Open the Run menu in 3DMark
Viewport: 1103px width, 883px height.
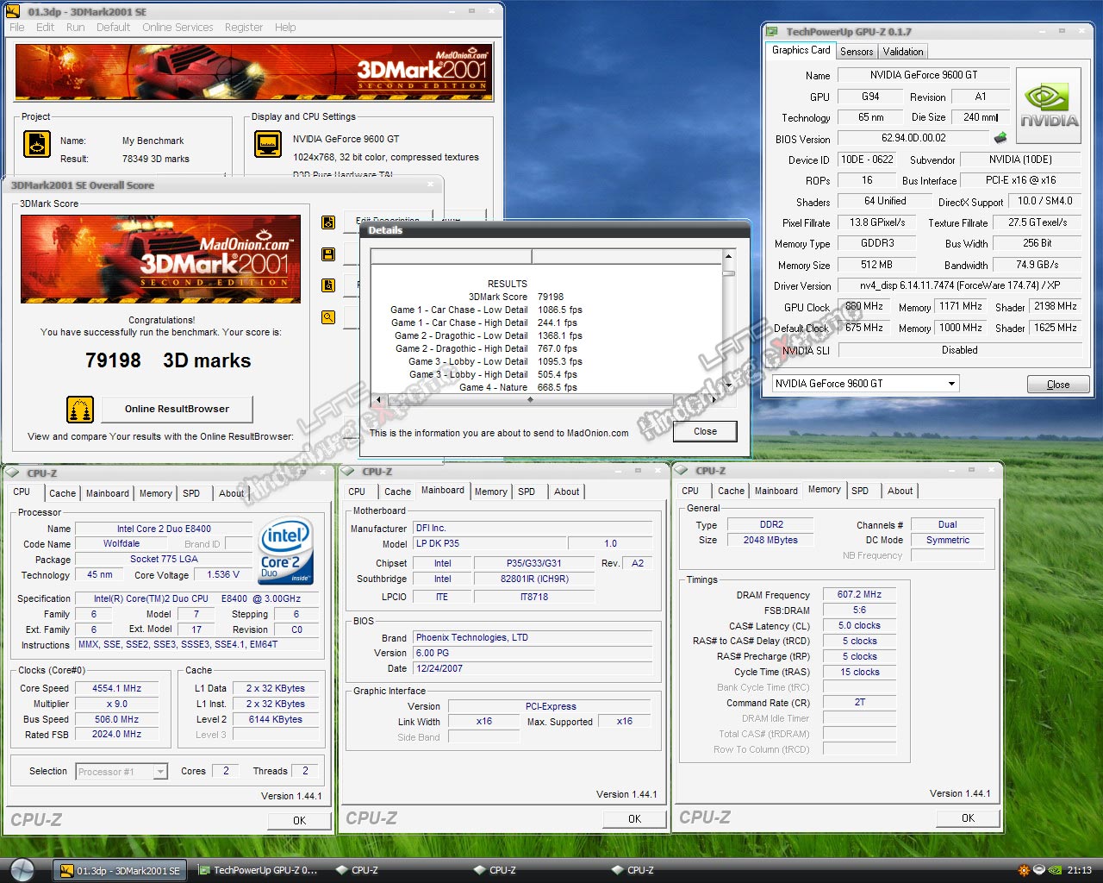coord(76,28)
